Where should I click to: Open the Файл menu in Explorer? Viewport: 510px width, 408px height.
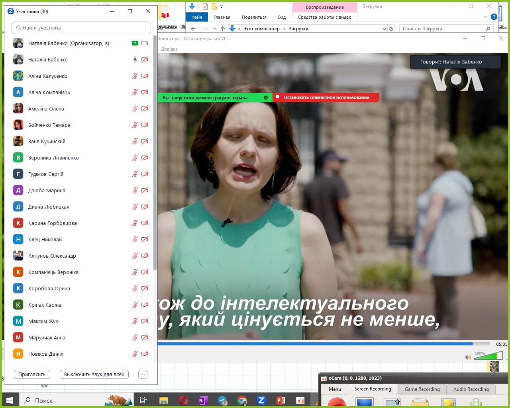click(x=196, y=17)
